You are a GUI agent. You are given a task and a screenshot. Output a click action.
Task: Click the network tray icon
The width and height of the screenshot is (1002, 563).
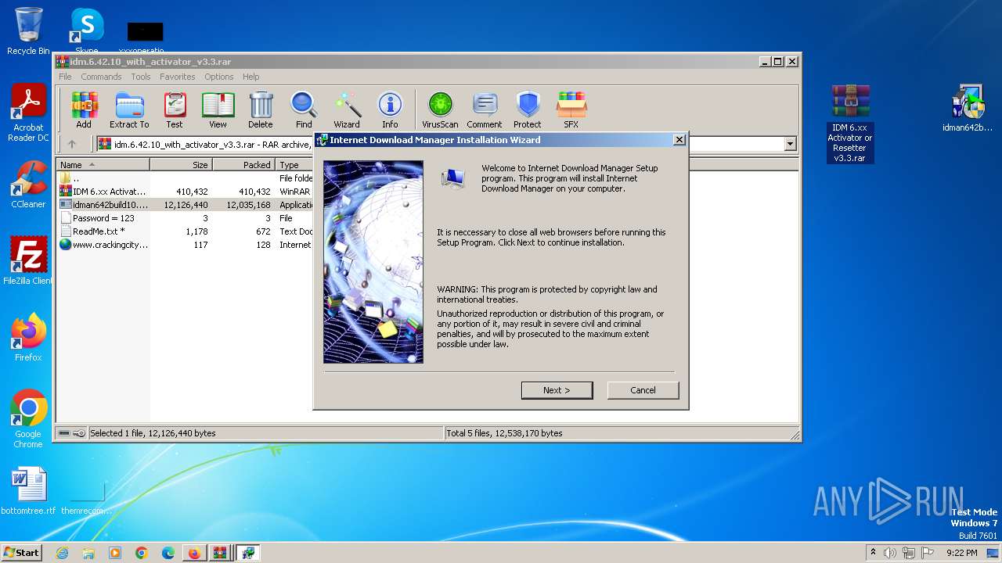pos(909,553)
